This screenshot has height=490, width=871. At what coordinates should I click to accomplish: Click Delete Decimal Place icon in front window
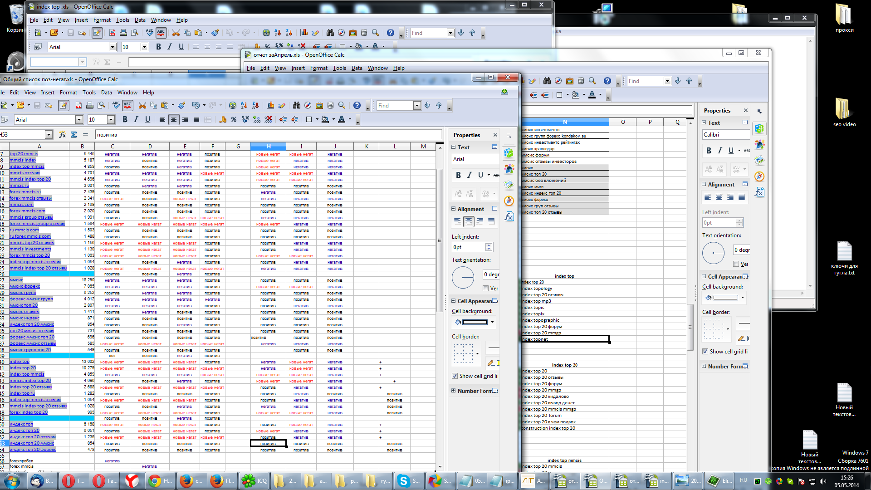(268, 119)
